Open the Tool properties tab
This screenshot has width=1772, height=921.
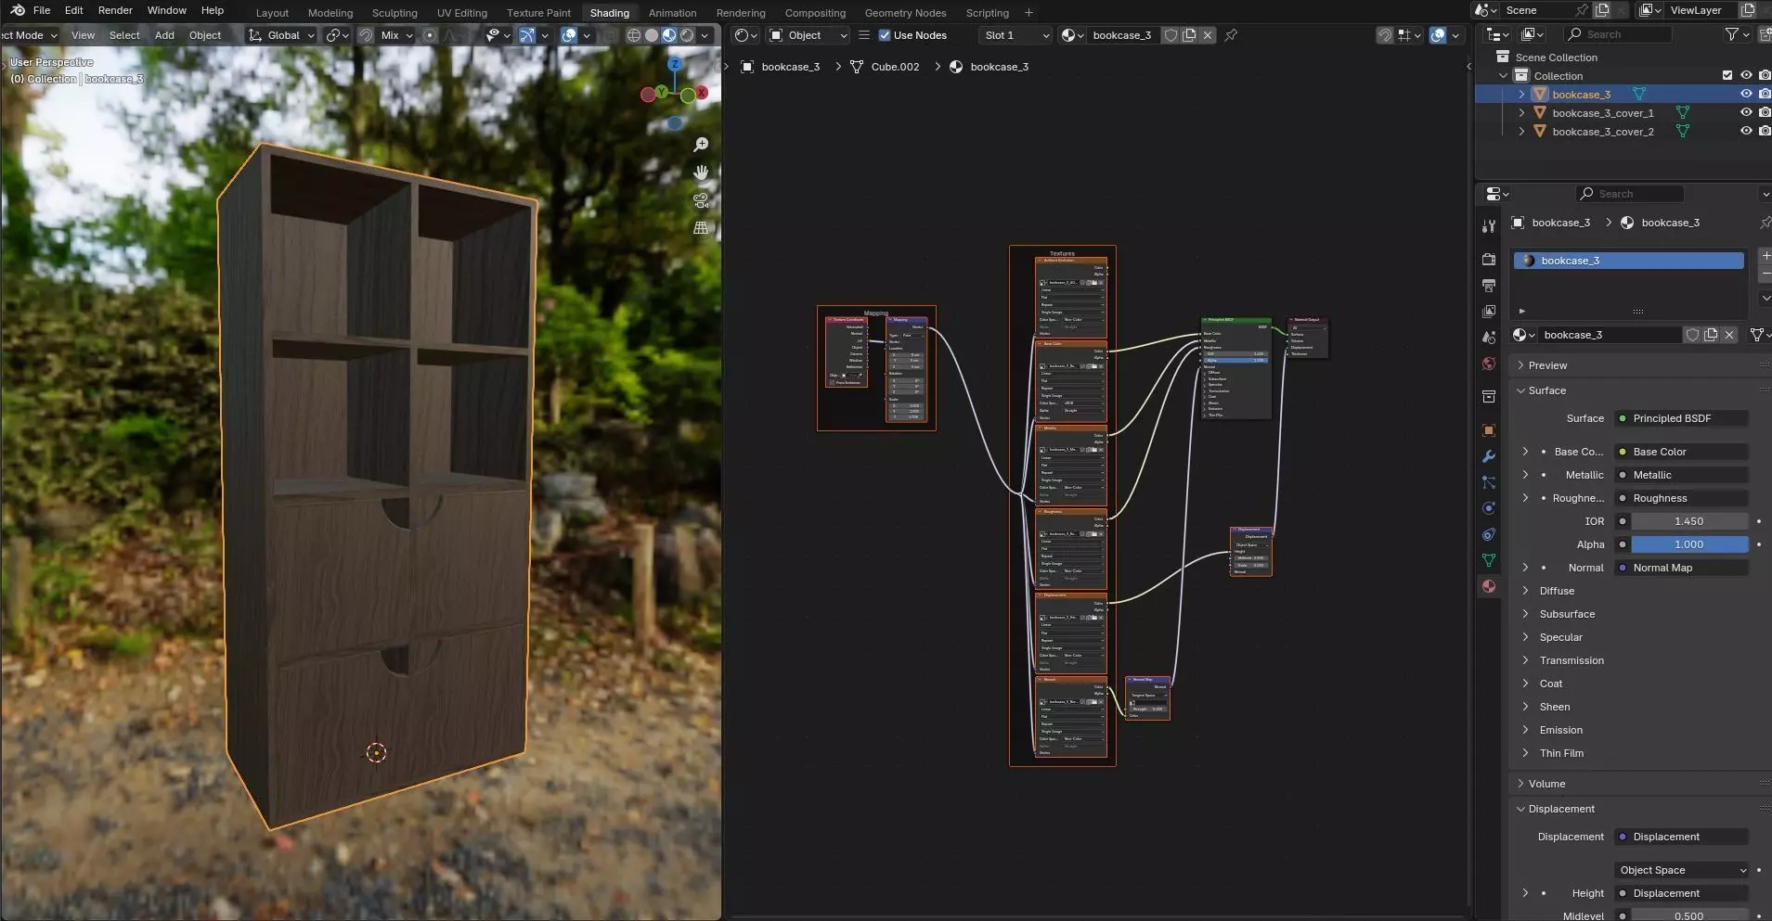tap(1489, 226)
